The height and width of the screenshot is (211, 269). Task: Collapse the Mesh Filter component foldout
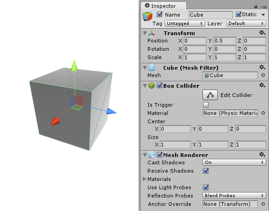[145, 68]
